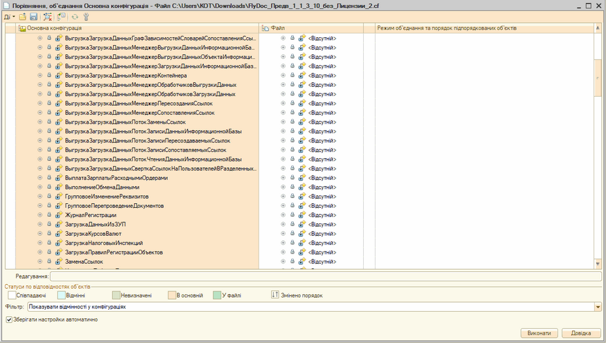606x343 pixels.
Task: Open help with the Довідка button
Action: 581,333
